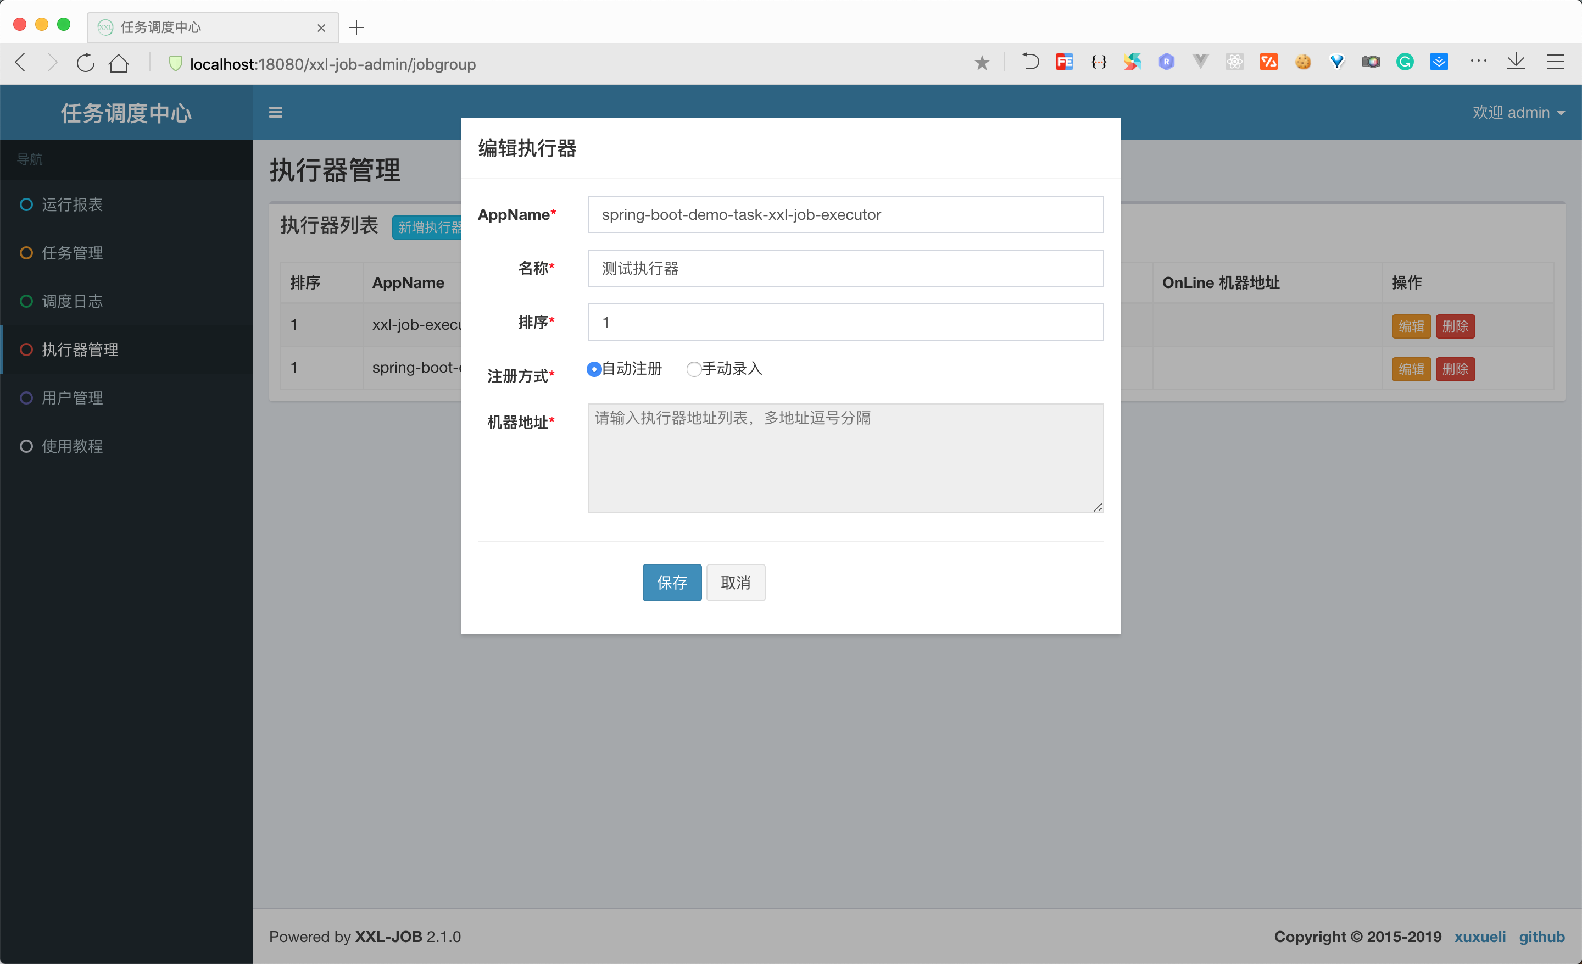Close the 任务调度中心 browser tab
Viewport: 1582px width, 964px height.
(321, 27)
